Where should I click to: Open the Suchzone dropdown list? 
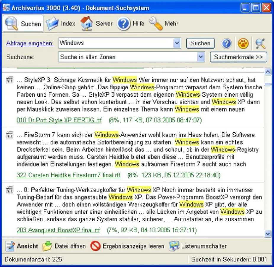pyautogui.click(x=201, y=57)
